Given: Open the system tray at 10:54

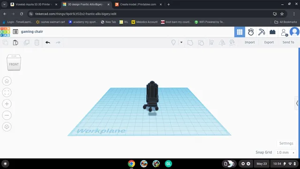Looking at the screenshot, I should [x=285, y=164].
